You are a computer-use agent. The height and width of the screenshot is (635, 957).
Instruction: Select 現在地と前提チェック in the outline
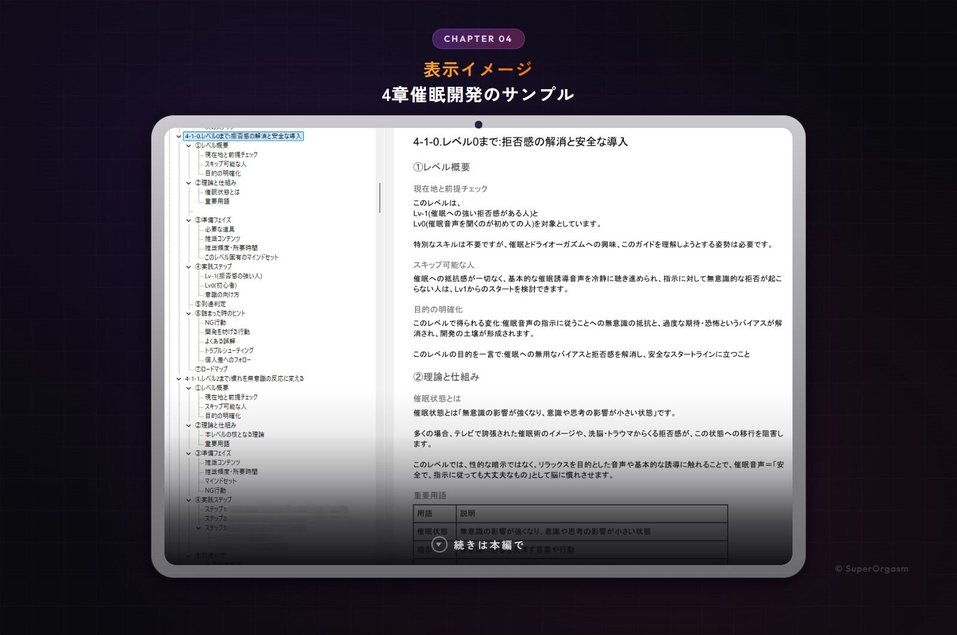coord(230,154)
